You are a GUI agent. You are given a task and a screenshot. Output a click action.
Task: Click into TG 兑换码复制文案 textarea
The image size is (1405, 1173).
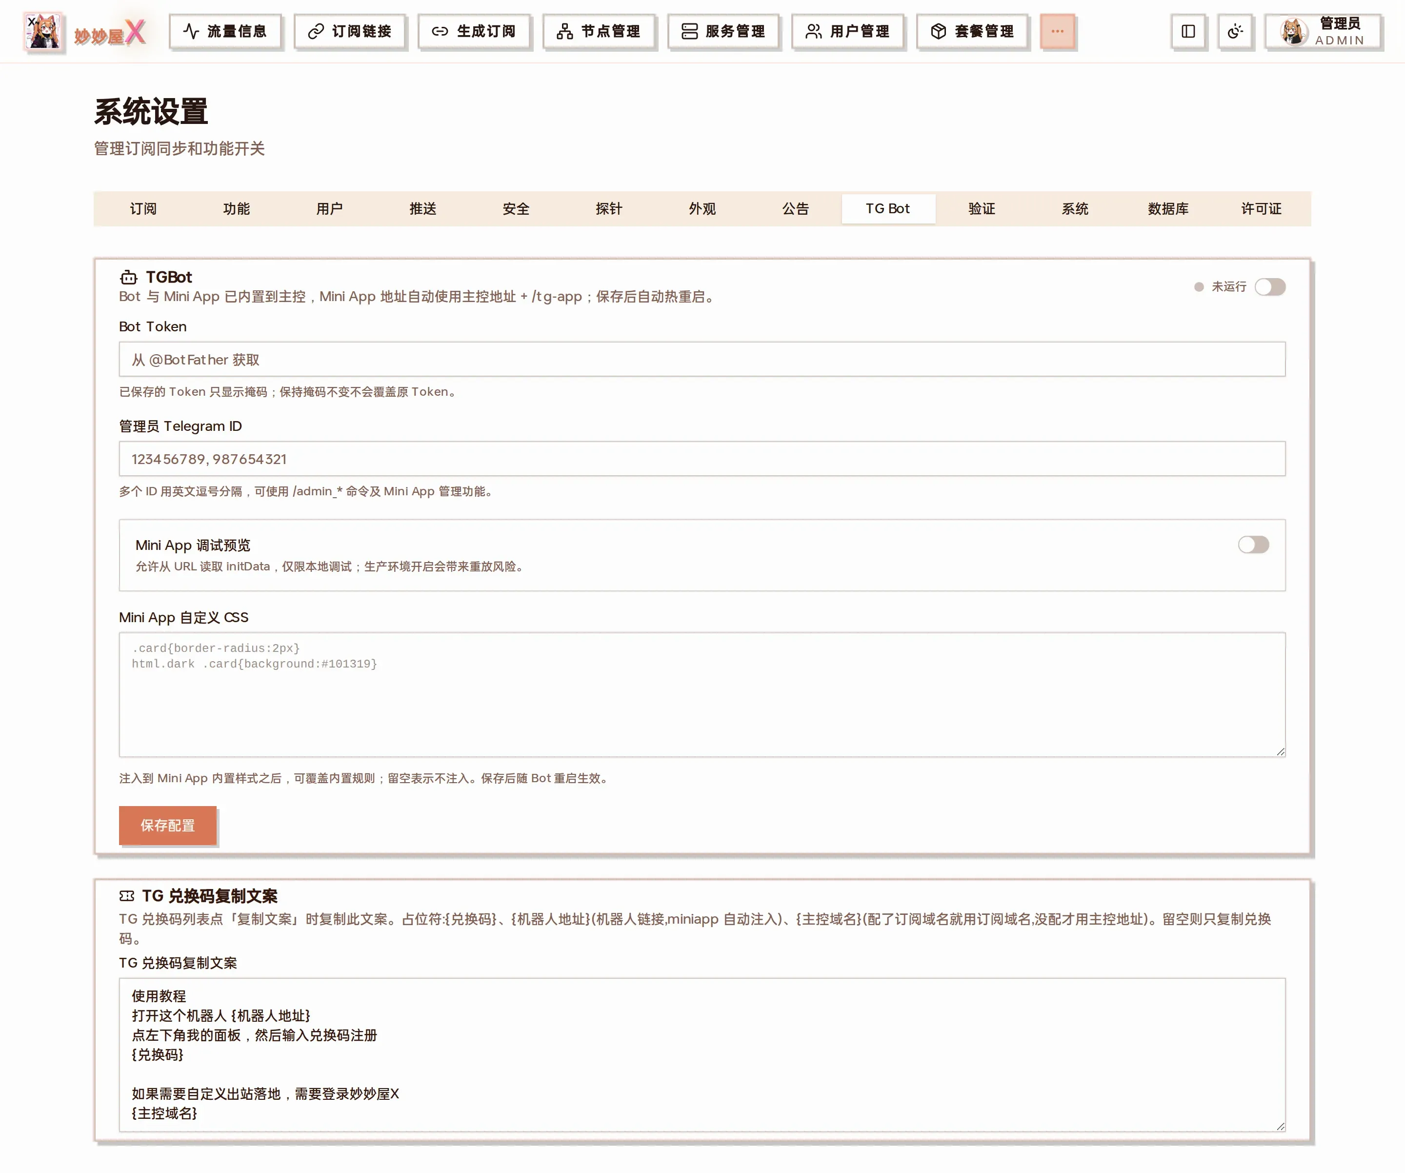coord(702,1055)
